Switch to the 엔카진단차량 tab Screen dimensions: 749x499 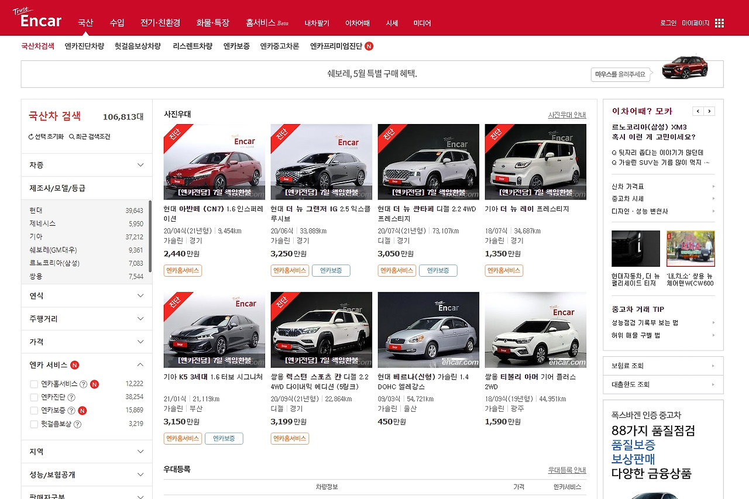point(84,46)
